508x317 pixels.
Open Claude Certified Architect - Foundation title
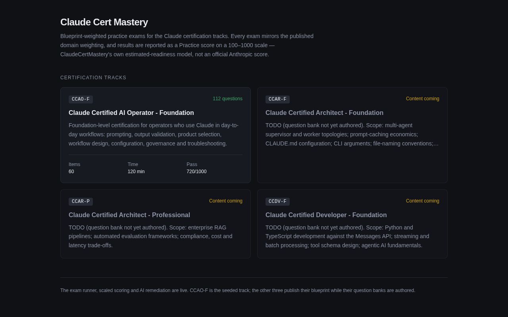[x=324, y=113]
